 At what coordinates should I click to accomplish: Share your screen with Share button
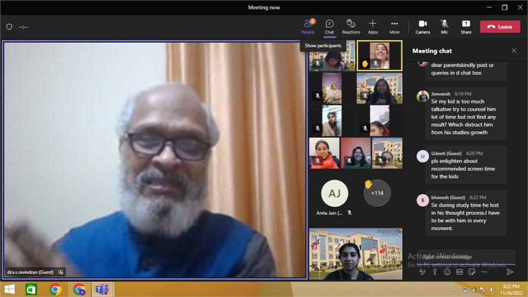[466, 26]
